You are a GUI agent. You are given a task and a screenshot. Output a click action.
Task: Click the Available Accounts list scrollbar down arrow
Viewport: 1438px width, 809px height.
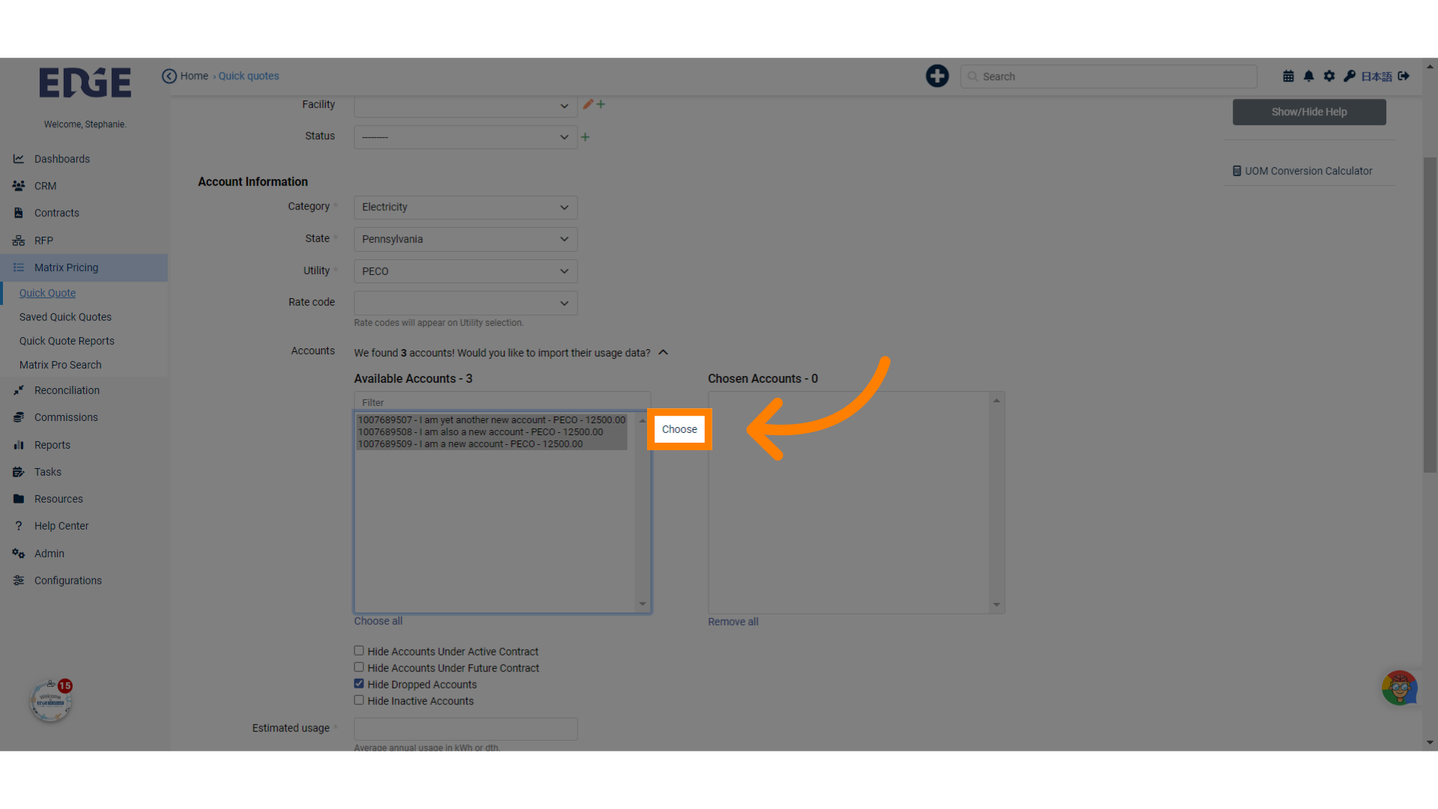click(x=642, y=605)
